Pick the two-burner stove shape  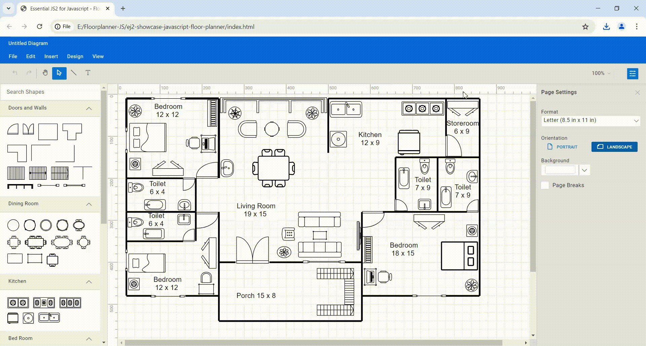[x=18, y=303]
